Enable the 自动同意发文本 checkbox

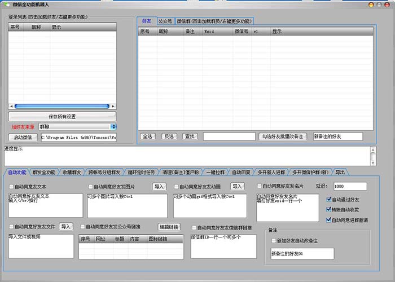coord(11,187)
